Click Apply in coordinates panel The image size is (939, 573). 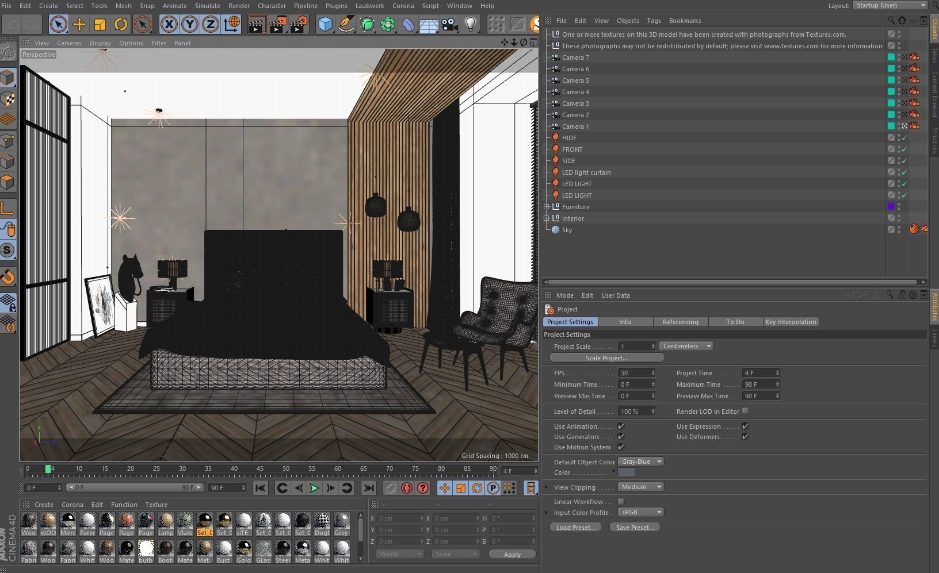512,554
